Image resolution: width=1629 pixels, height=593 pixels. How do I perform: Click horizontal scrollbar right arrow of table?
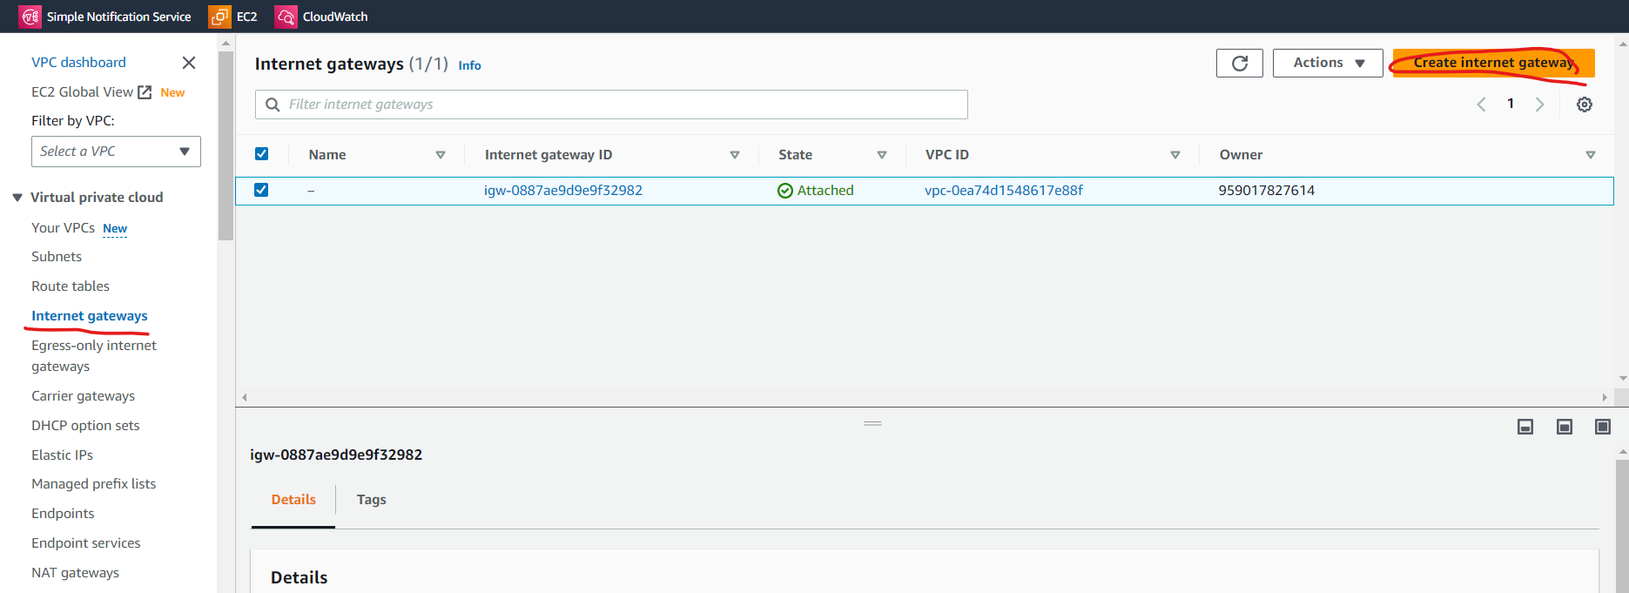pyautogui.click(x=1605, y=397)
